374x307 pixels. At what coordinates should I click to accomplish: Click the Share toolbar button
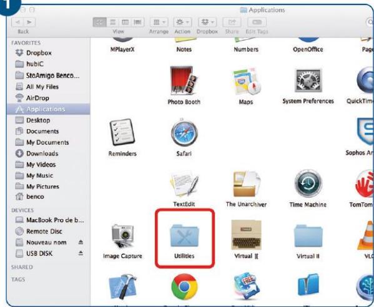232,22
